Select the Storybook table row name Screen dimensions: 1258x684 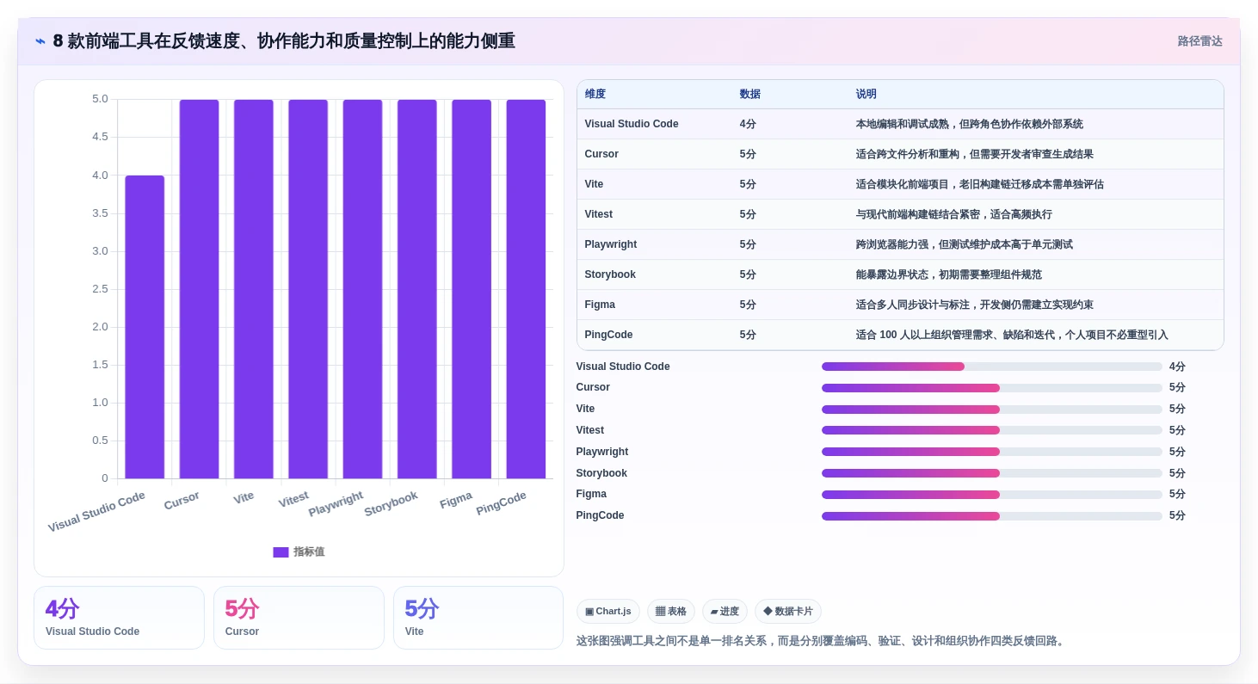coord(610,274)
